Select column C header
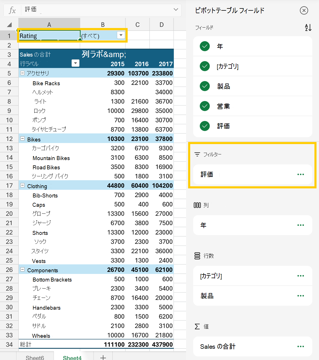The image size is (319, 360). coord(137,24)
